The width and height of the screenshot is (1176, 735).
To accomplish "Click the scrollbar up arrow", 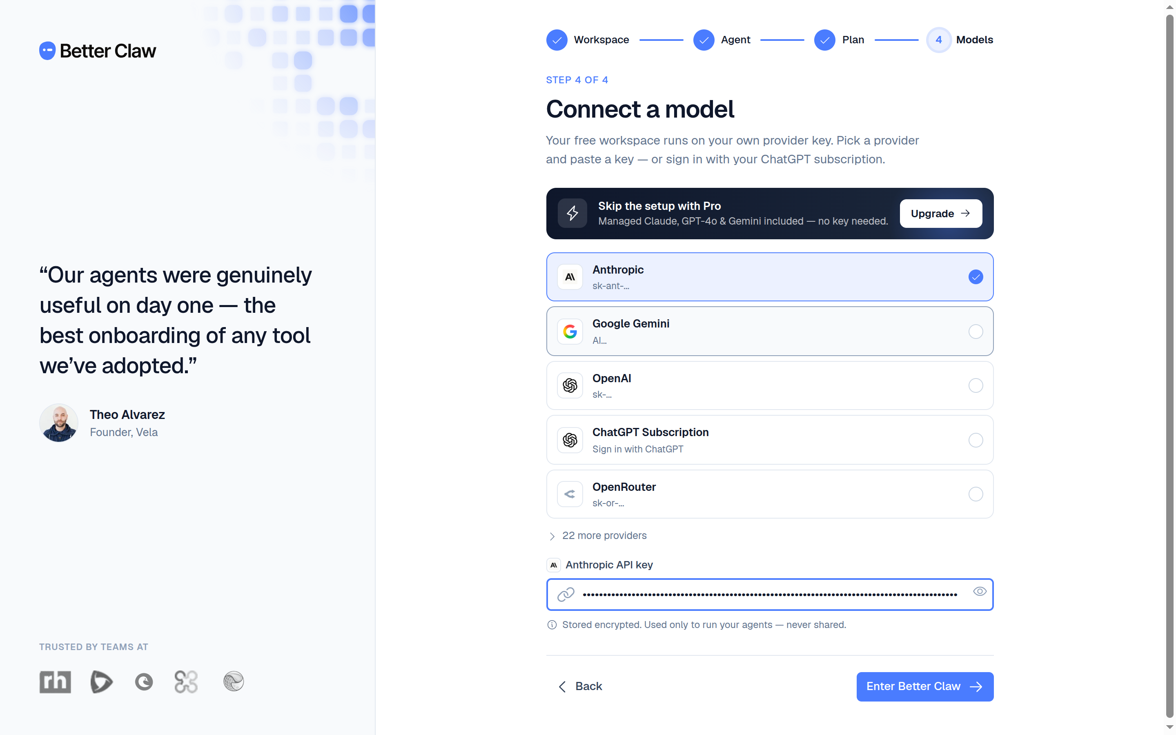I will [1170, 7].
